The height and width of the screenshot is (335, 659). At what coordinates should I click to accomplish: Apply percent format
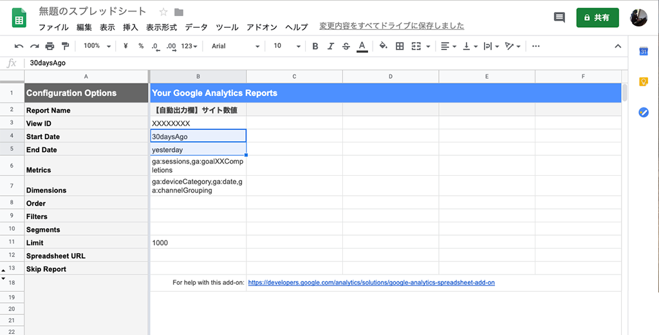[x=141, y=46]
